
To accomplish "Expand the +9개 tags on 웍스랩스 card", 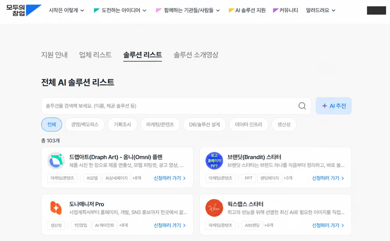I will point(269,225).
